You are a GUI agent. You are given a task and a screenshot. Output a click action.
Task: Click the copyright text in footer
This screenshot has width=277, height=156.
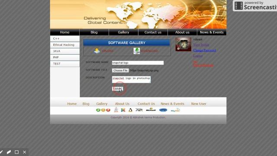coord(138,117)
